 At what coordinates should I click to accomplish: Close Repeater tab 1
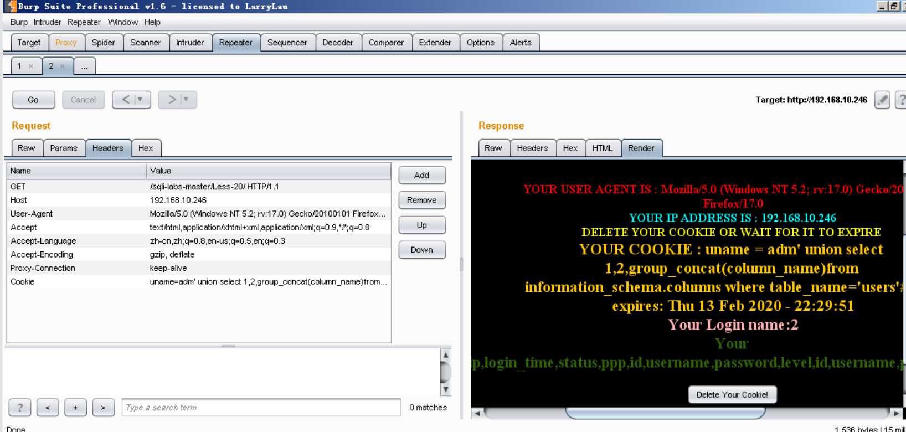click(x=31, y=66)
